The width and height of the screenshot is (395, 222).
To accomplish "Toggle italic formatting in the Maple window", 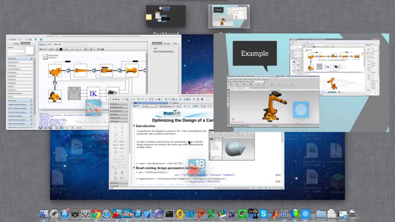I will point(187,106).
